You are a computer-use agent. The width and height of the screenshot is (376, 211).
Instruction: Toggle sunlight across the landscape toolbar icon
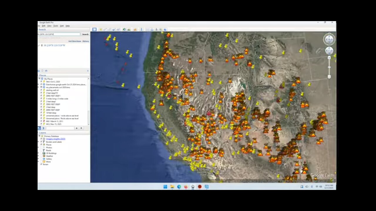[x=129, y=29]
